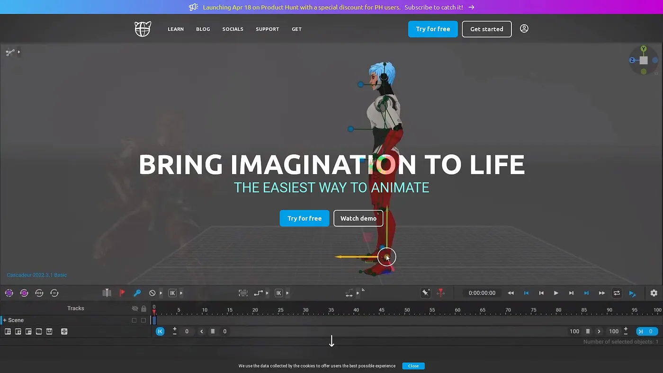663x373 pixels.
Task: Click the first icon in the bottom-left track row
Action: (x=8, y=331)
